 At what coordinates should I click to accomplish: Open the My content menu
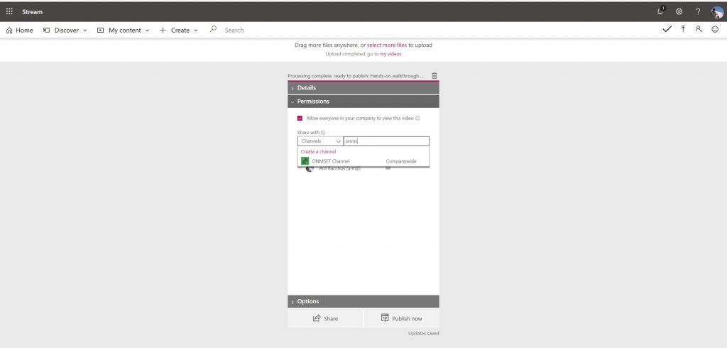coord(124,30)
